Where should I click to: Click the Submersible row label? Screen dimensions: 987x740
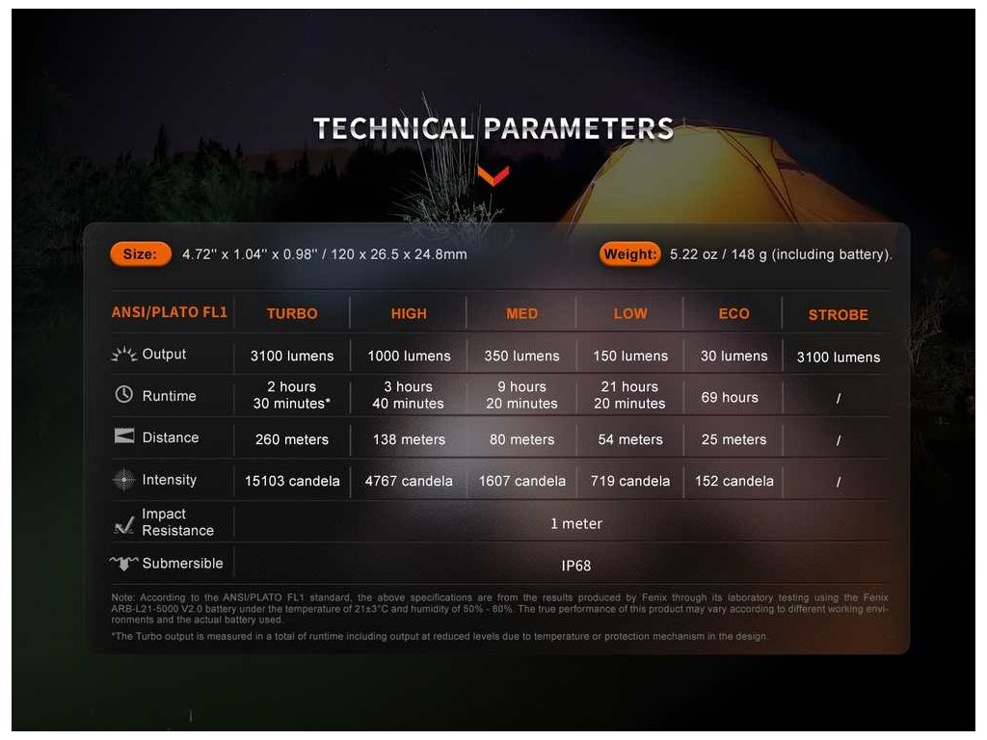[182, 563]
